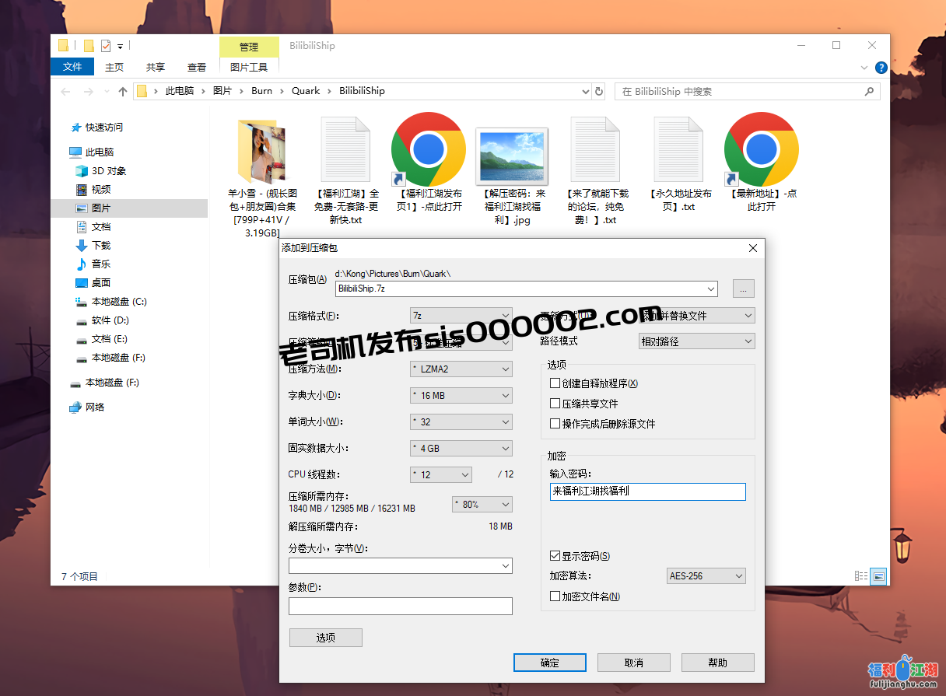Screen dimensions: 946x696
Task: Switch to the 查看 ribbon tab
Action: (196, 67)
